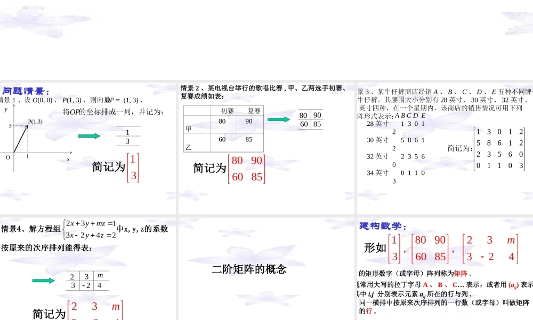
Task: Open the 情景2 singing contest slide
Action: click(x=266, y=148)
